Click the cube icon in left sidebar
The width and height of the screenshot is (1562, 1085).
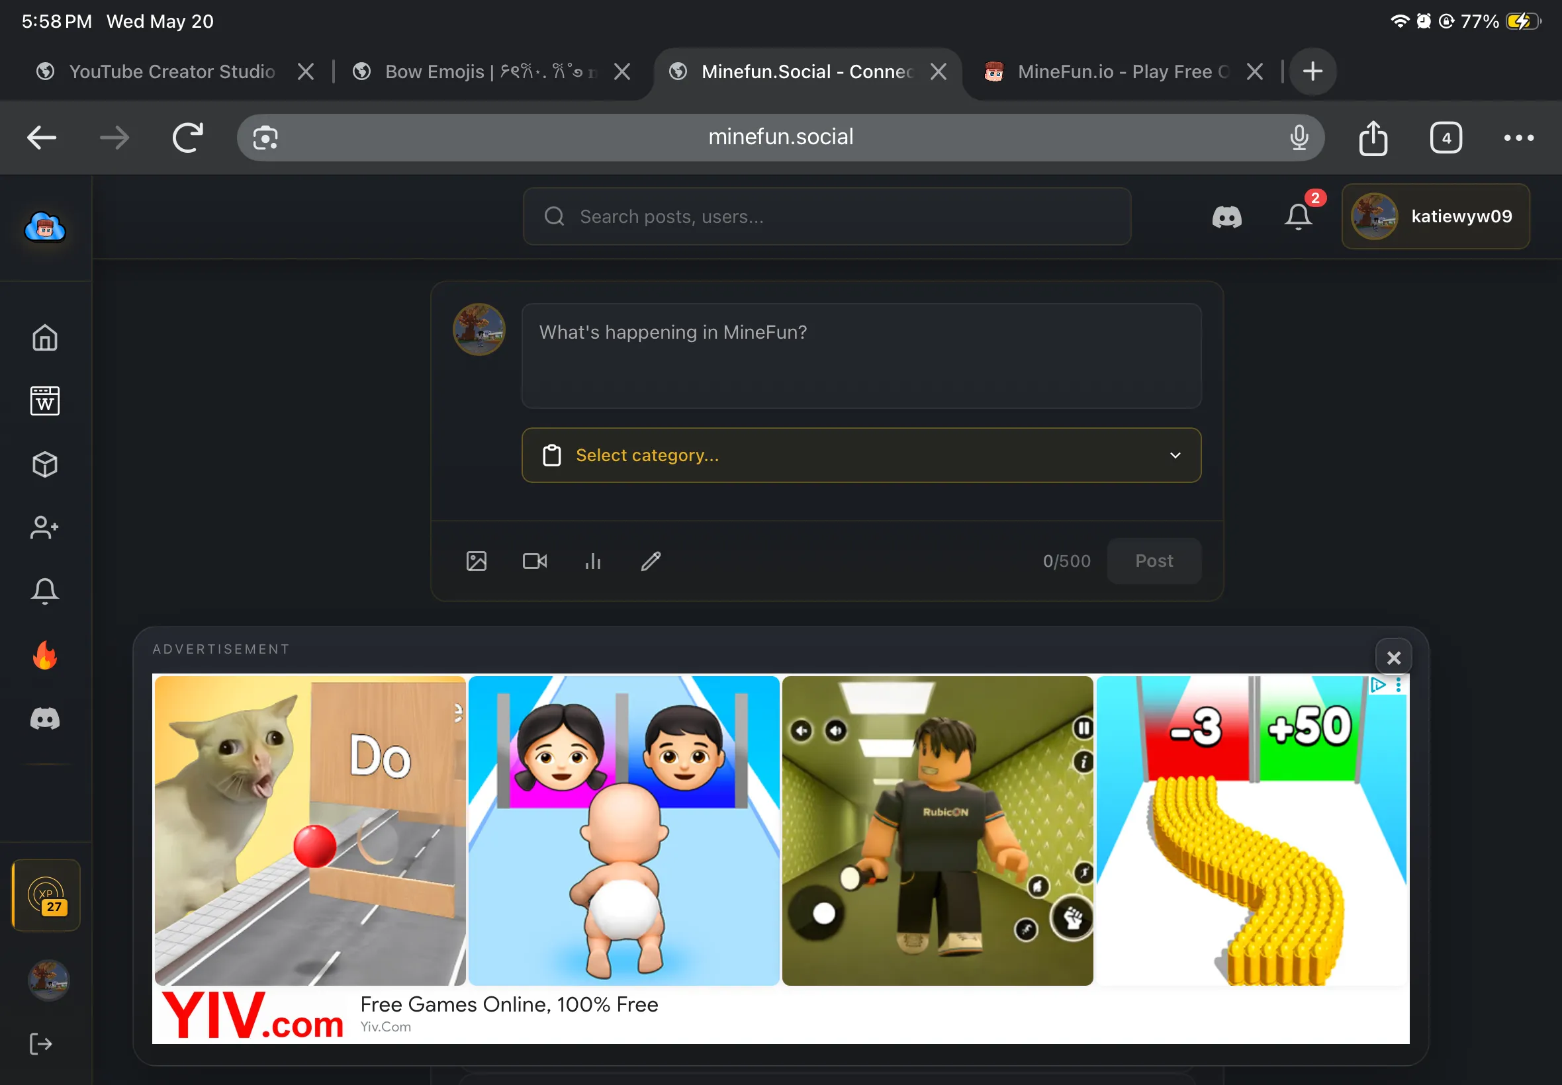45,464
